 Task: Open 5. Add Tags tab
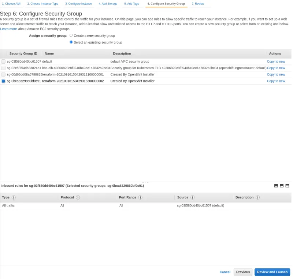pos(131,4)
